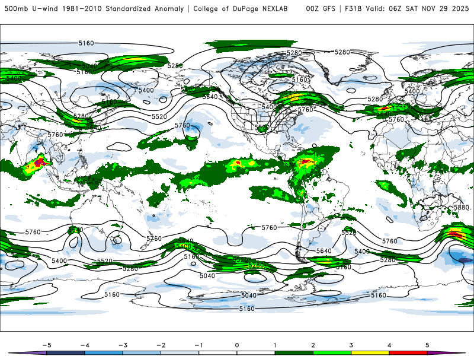The width and height of the screenshot is (474, 356).
Task: Click the '-3' label on the colorbar
Action: click(123, 345)
